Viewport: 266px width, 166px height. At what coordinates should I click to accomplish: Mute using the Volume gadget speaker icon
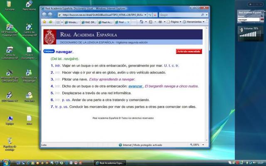pyautogui.click(x=241, y=29)
